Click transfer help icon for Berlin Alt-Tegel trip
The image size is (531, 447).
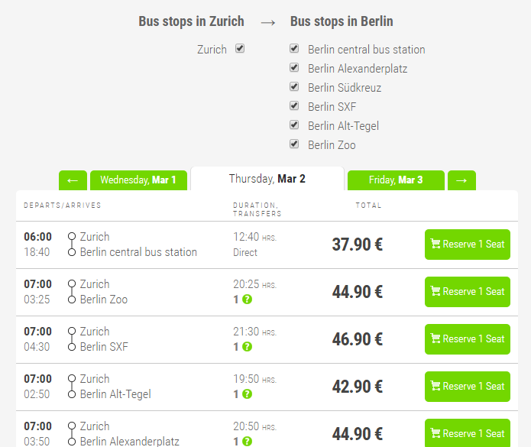[x=247, y=394]
